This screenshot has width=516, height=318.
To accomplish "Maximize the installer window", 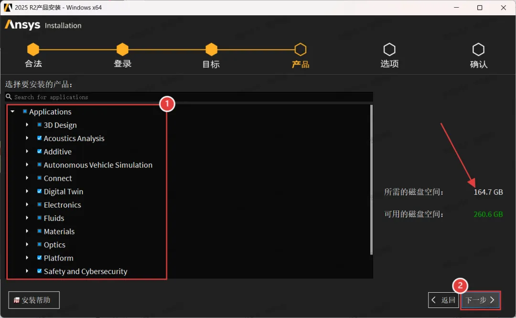I will click(x=480, y=7).
